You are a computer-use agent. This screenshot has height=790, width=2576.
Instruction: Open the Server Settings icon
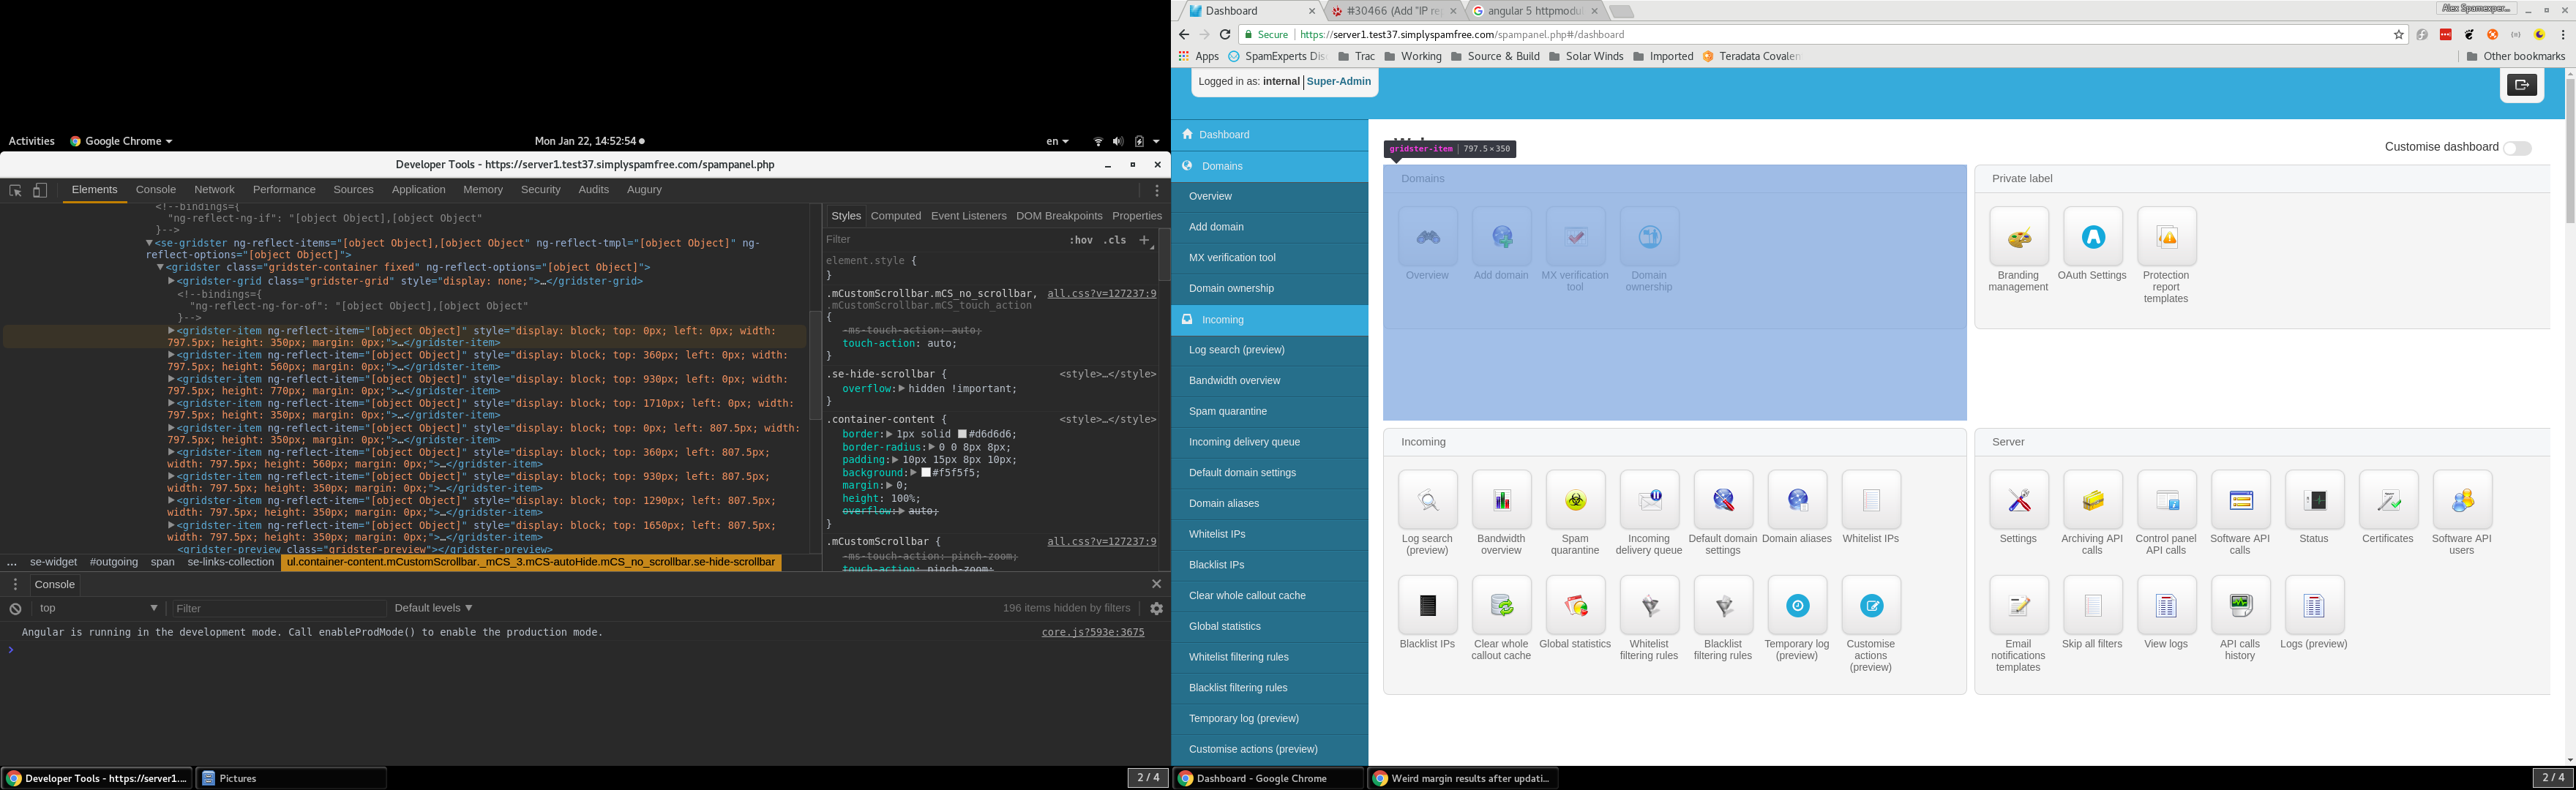(x=2018, y=500)
